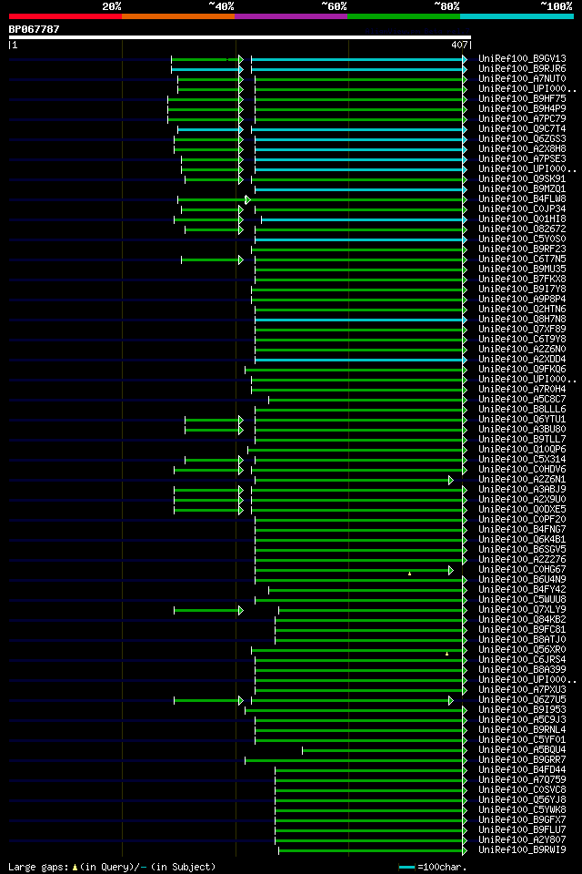
Task: Open hit UniRef100_B9GV13
Action: [522, 58]
